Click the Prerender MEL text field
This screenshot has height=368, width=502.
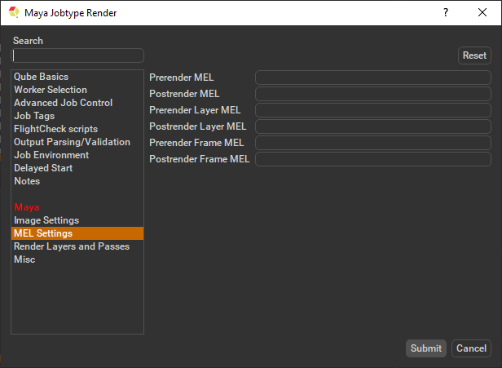pyautogui.click(x=372, y=78)
